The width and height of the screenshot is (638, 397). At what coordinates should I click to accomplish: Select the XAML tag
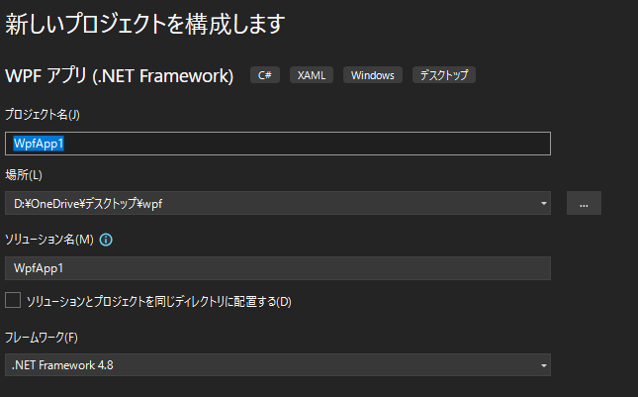point(312,75)
